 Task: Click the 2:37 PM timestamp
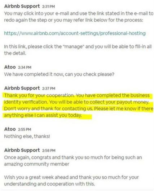tap(49, 88)
